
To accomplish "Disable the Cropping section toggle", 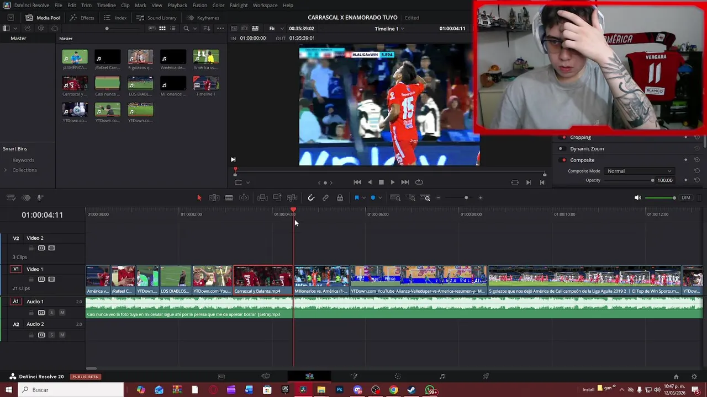I will click(563, 137).
